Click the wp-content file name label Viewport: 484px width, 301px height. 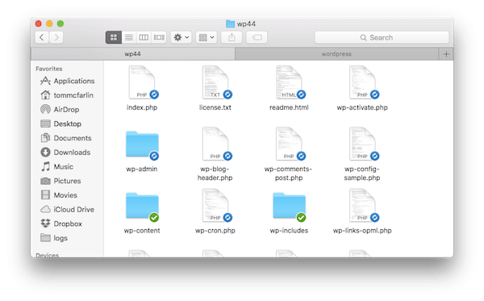142,231
